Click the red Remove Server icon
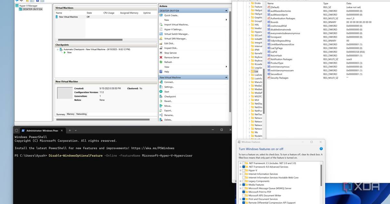The height and width of the screenshot is (204, 390). [x=161, y=57]
